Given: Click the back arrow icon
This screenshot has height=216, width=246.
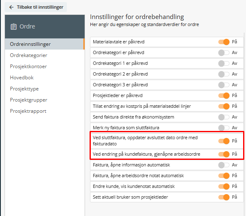Looking at the screenshot, I should pyautogui.click(x=11, y=7).
